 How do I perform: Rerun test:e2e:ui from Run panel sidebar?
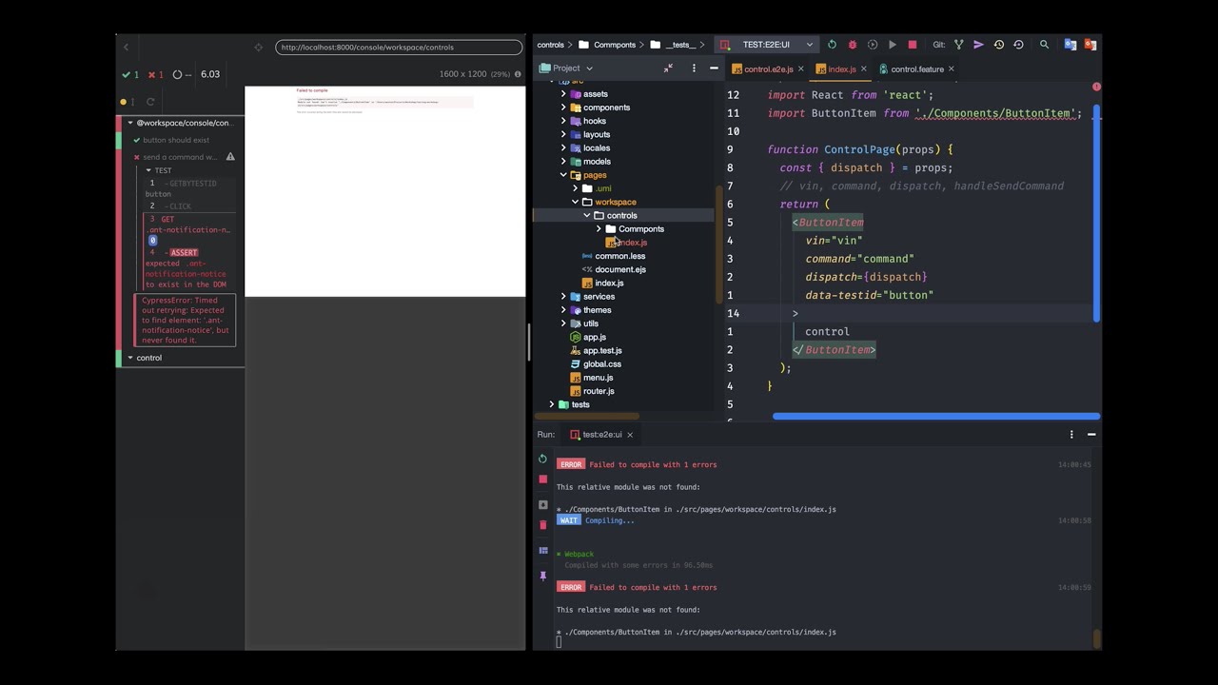tap(542, 459)
